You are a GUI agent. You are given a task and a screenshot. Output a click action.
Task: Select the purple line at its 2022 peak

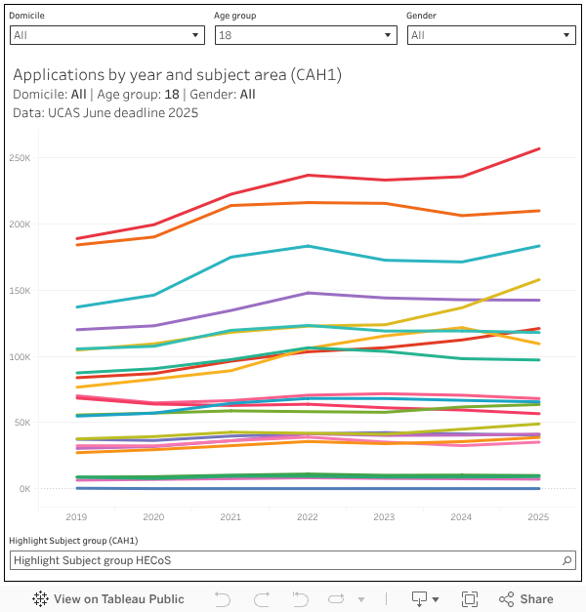coord(309,293)
